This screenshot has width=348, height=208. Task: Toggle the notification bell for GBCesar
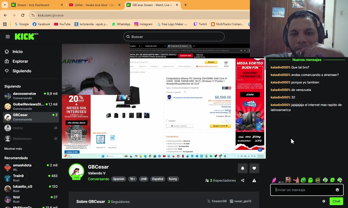[243, 168]
